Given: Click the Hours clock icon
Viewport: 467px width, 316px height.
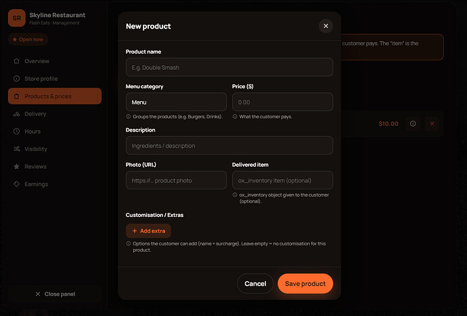Looking at the screenshot, I should click(16, 132).
